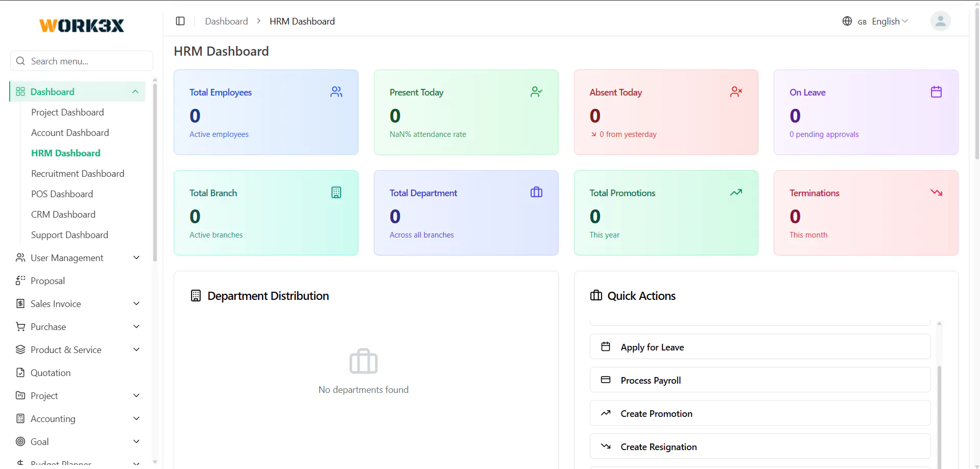980x469 pixels.
Task: Click the Create Resignation button
Action: pyautogui.click(x=760, y=446)
